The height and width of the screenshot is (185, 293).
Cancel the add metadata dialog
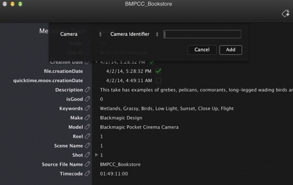coord(202,50)
